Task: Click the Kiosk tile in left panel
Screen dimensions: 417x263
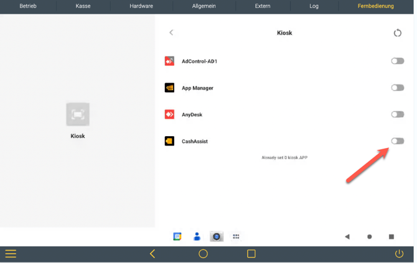Action: coord(78,121)
